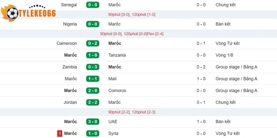Select the Syria team link
The width and height of the screenshot is (277, 138).
point(114,134)
